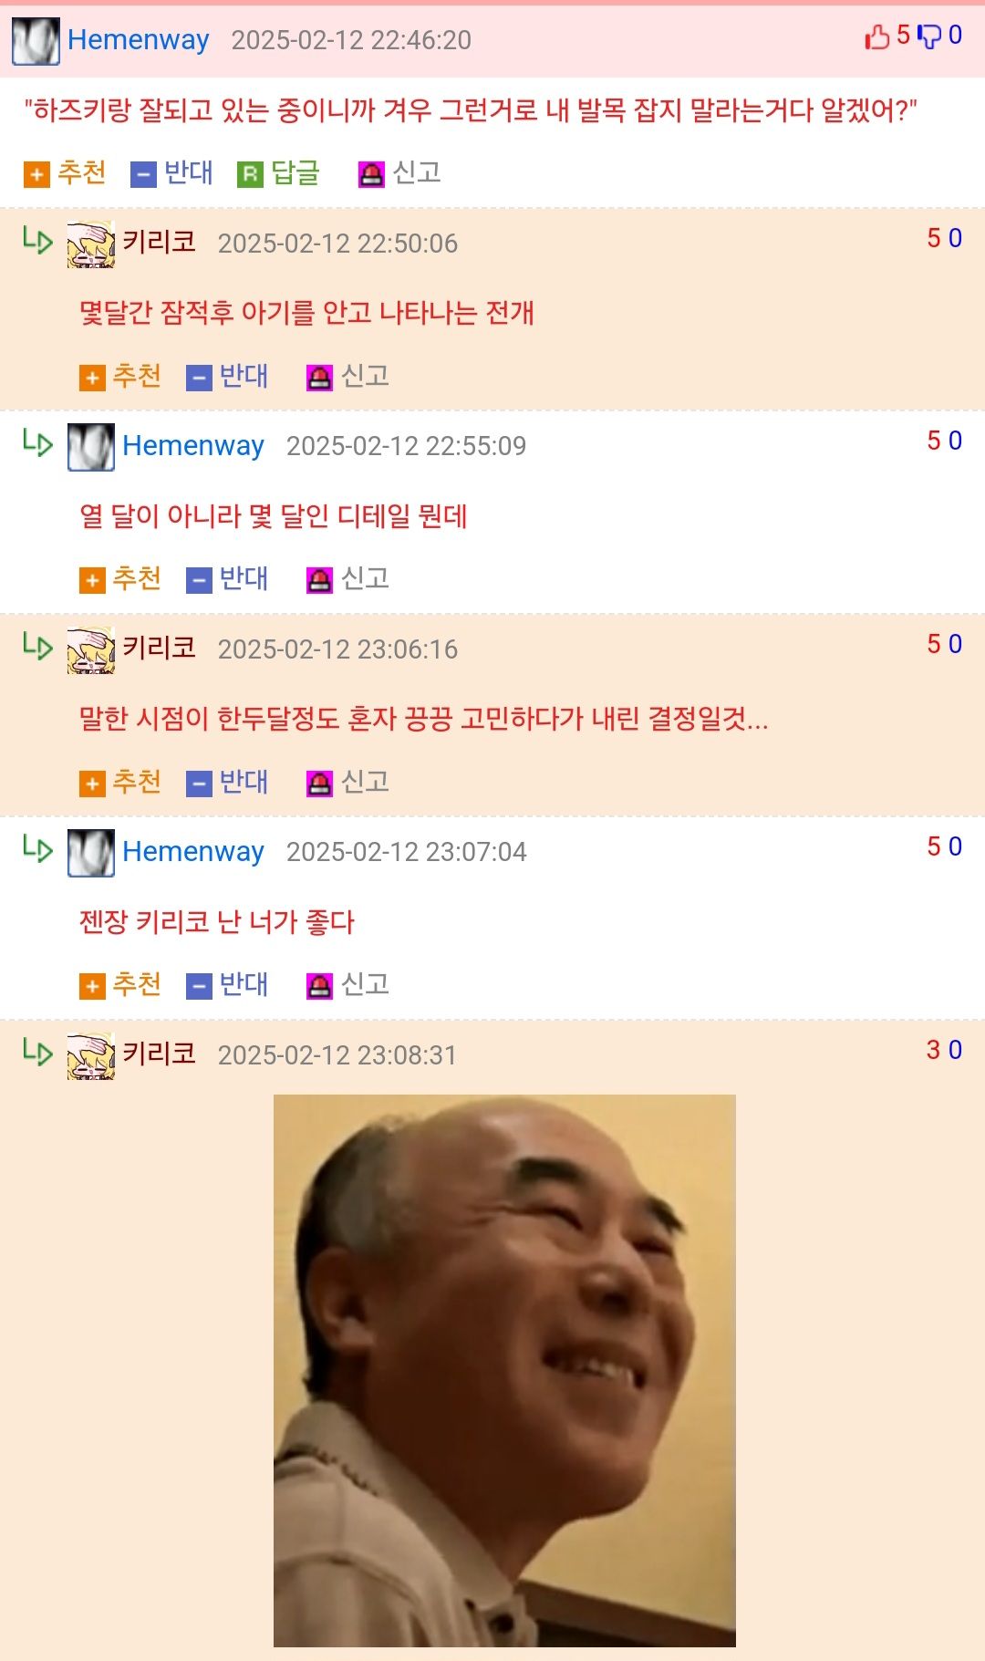
Task: Click the siren 신고 icon under top comment
Action: [371, 174]
